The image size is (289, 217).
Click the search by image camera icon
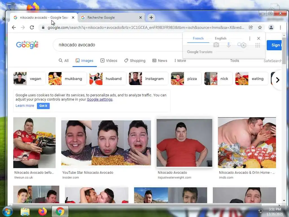(216, 45)
